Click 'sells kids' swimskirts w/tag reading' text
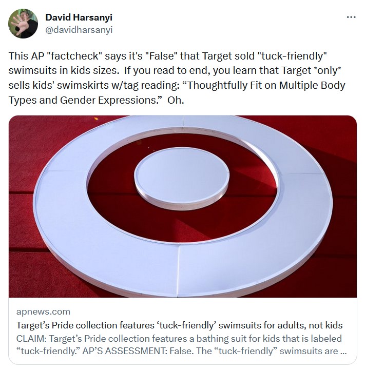The width and height of the screenshot is (365, 370). (93, 85)
